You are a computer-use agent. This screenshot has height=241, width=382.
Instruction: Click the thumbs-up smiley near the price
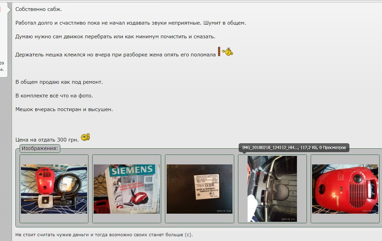click(85, 137)
